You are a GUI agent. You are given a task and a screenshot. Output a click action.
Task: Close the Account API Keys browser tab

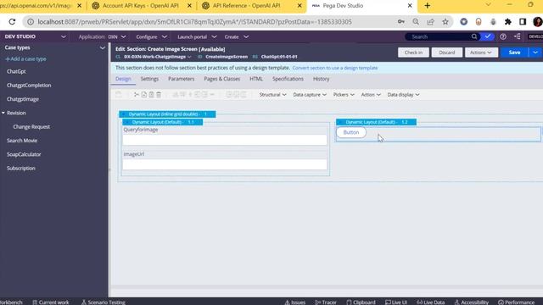pos(189,6)
